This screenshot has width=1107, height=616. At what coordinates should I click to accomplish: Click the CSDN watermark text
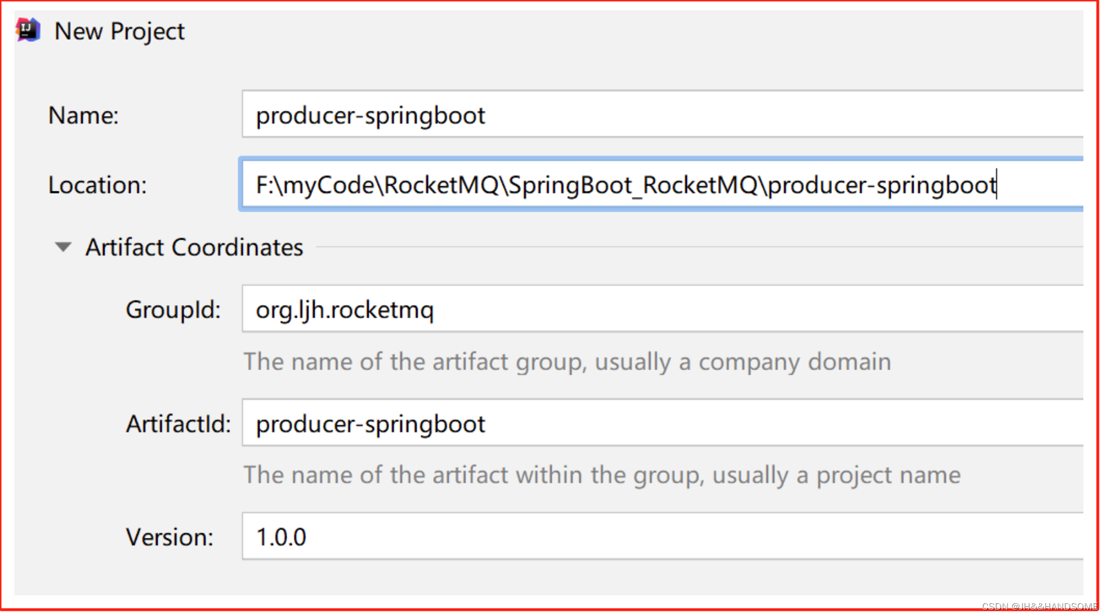coord(1039,606)
